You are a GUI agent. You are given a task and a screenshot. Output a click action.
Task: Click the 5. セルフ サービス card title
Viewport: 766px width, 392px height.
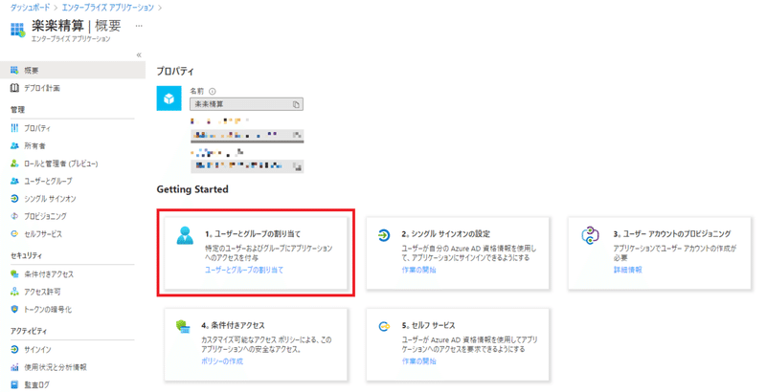tap(428, 325)
